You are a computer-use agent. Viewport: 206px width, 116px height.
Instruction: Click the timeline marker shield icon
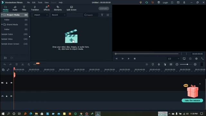tap(153, 64)
